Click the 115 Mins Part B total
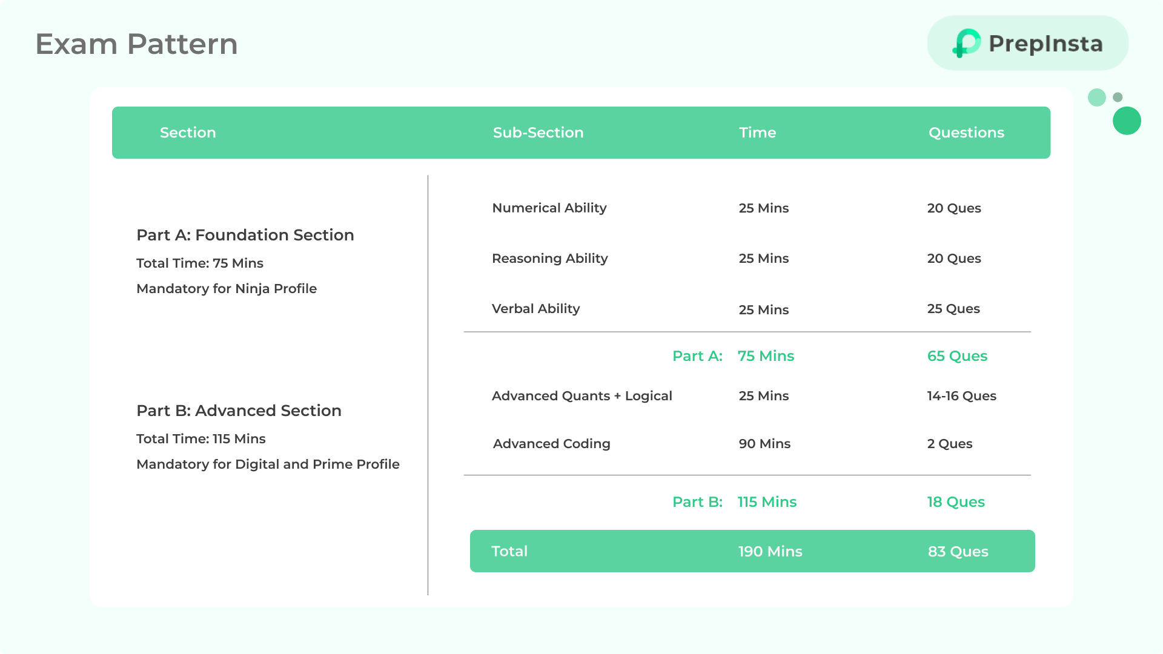 (x=767, y=502)
